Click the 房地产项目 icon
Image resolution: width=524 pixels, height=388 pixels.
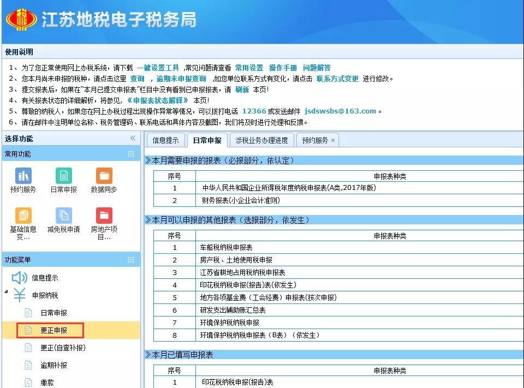pos(104,216)
